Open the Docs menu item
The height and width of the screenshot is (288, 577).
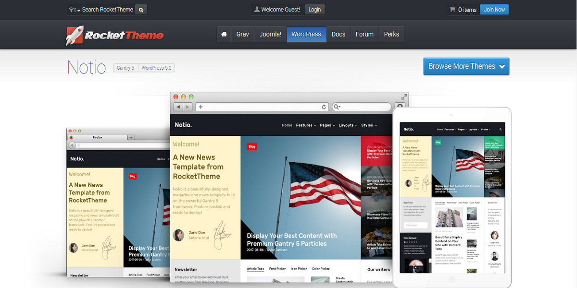339,35
